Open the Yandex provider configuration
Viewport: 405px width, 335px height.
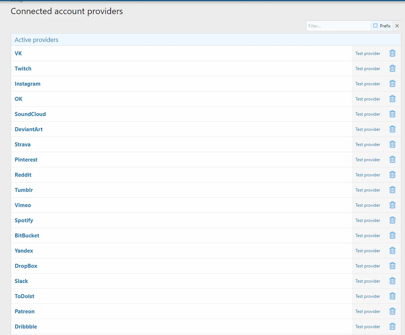point(24,251)
